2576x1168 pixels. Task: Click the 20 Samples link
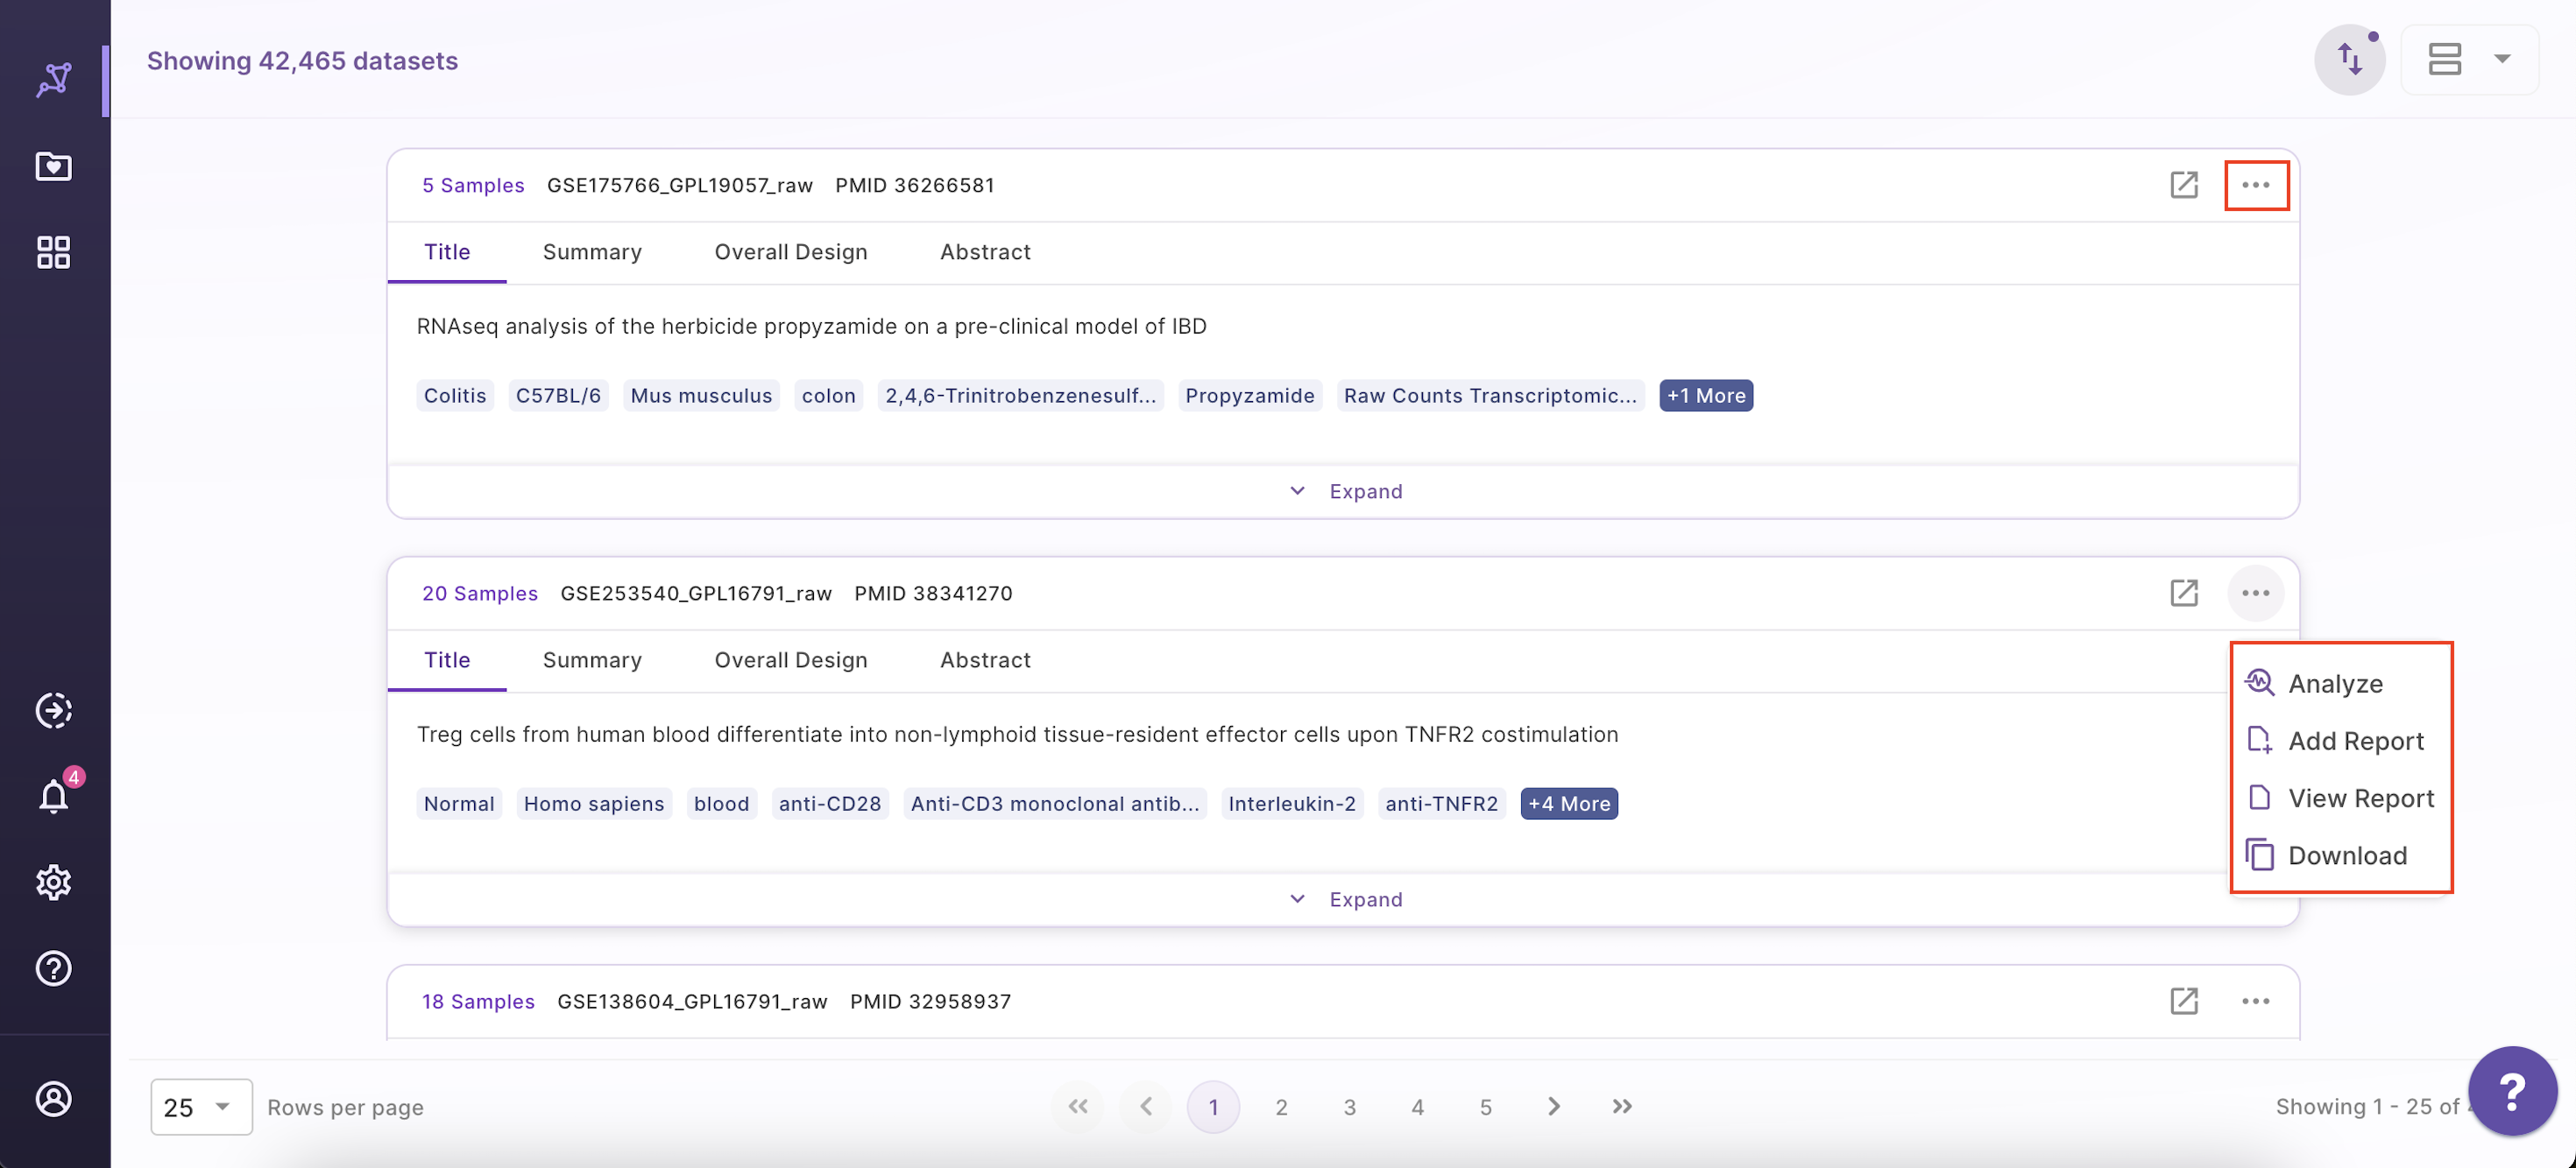coord(480,593)
